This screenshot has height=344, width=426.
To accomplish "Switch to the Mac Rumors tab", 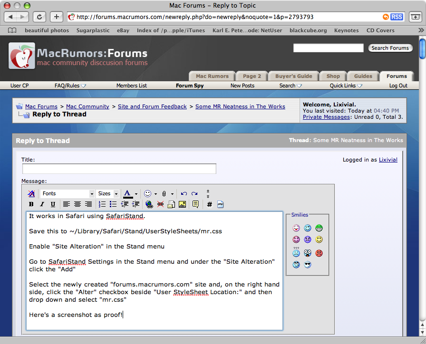I will click(212, 76).
